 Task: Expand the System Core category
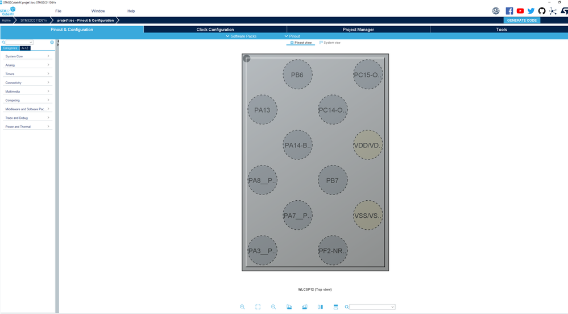27,56
